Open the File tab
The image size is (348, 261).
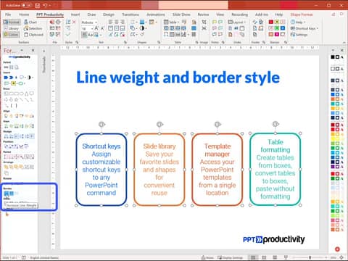click(8, 14)
